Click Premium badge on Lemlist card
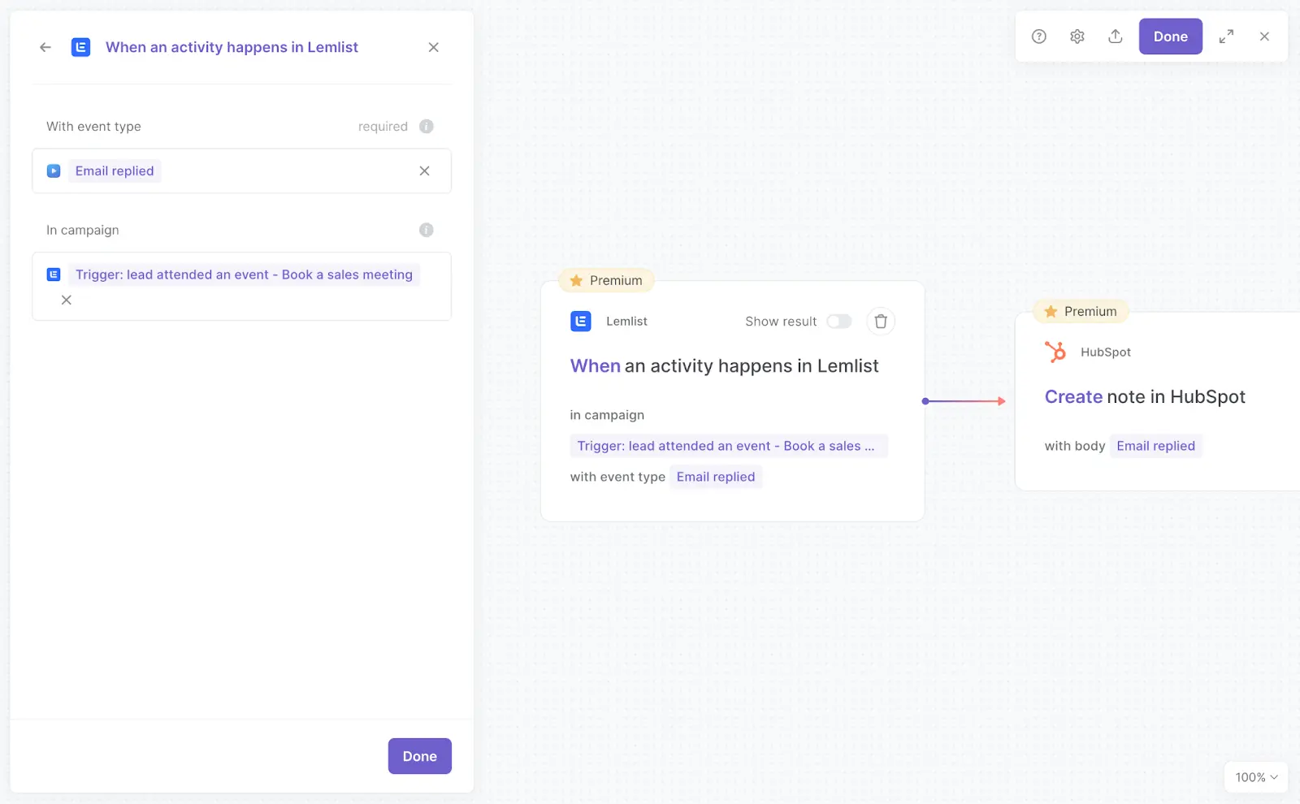Screen dimensions: 1300x804 click(x=606, y=281)
